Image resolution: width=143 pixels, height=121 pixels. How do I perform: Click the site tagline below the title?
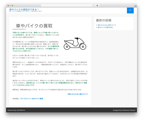tap(25, 11)
